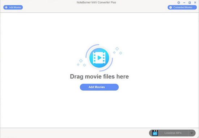Click the 'Drag movie files here' text
This screenshot has height=138, width=199.
coord(99,77)
